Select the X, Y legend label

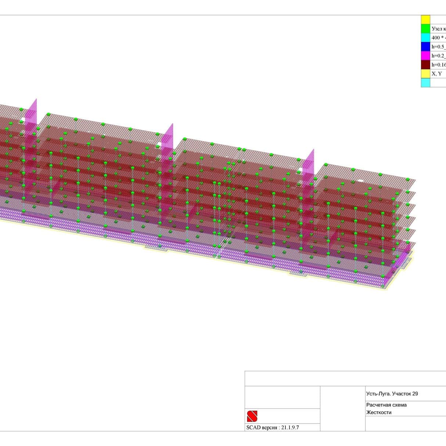[437, 73]
